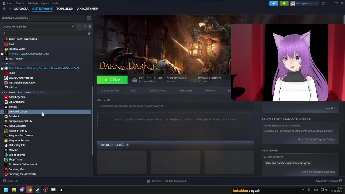The image size is (345, 194).
Task: Show hidden system tray icons chevron
Action: point(303,190)
